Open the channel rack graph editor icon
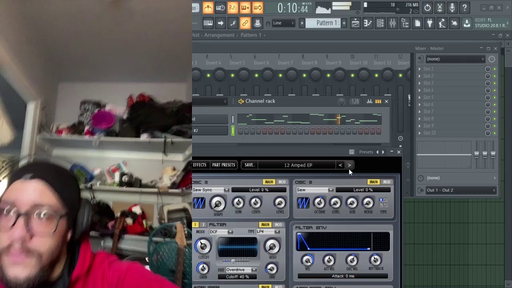The width and height of the screenshot is (512, 288). (369, 102)
